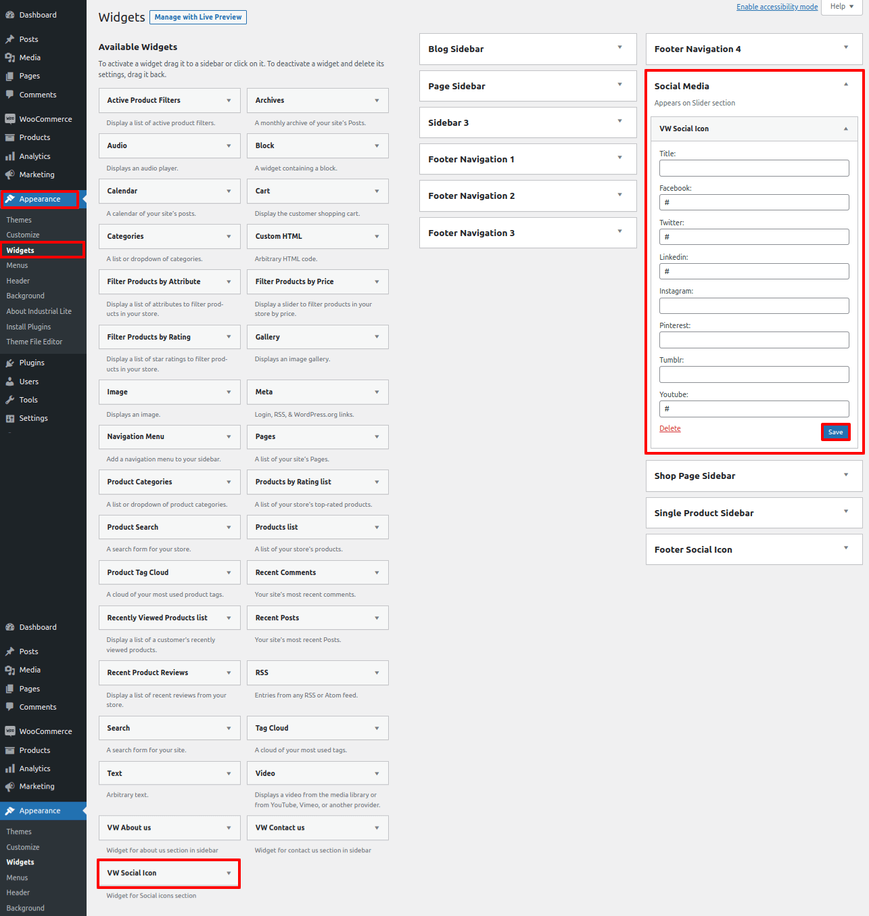This screenshot has width=869, height=916.
Task: Click the arrow icon on Tag Cloud widget
Action: [x=377, y=729]
